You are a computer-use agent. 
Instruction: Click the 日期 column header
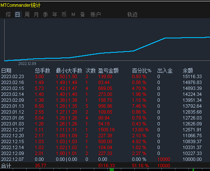pyautogui.click(x=6, y=71)
